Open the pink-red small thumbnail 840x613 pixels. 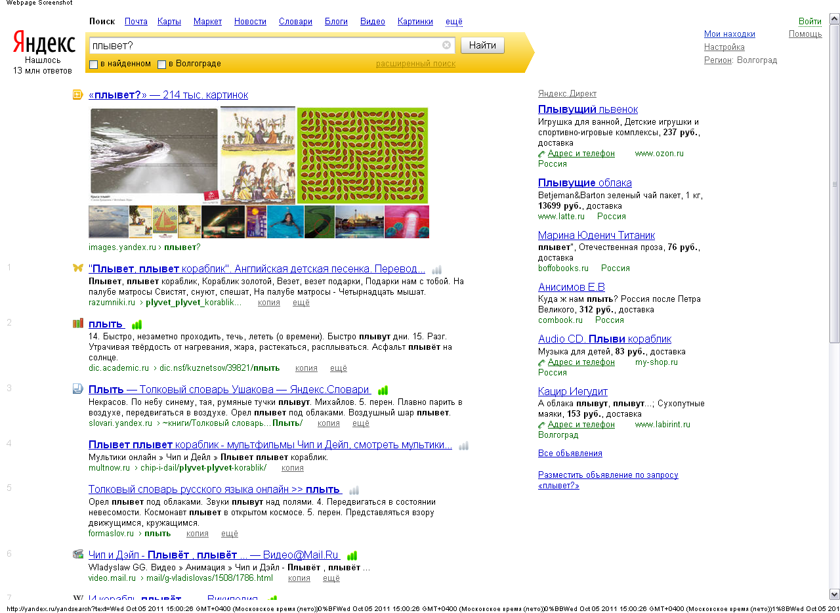407,222
